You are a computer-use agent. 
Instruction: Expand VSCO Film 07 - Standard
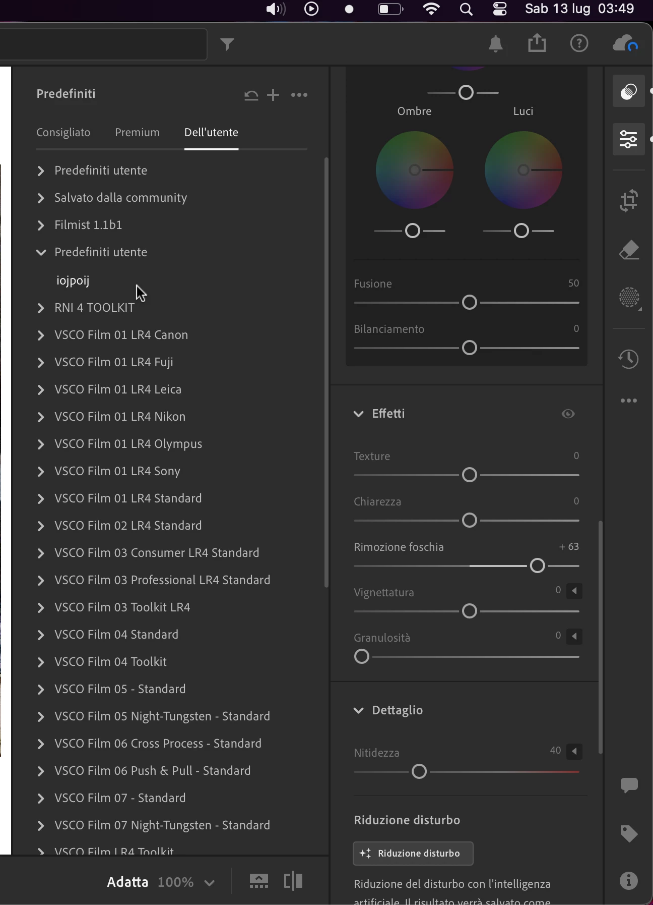[x=41, y=799]
